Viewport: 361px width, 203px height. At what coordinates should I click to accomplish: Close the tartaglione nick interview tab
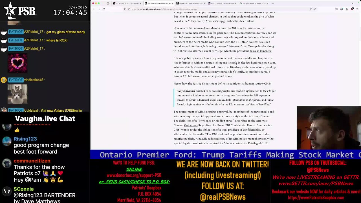[x=268, y=3]
